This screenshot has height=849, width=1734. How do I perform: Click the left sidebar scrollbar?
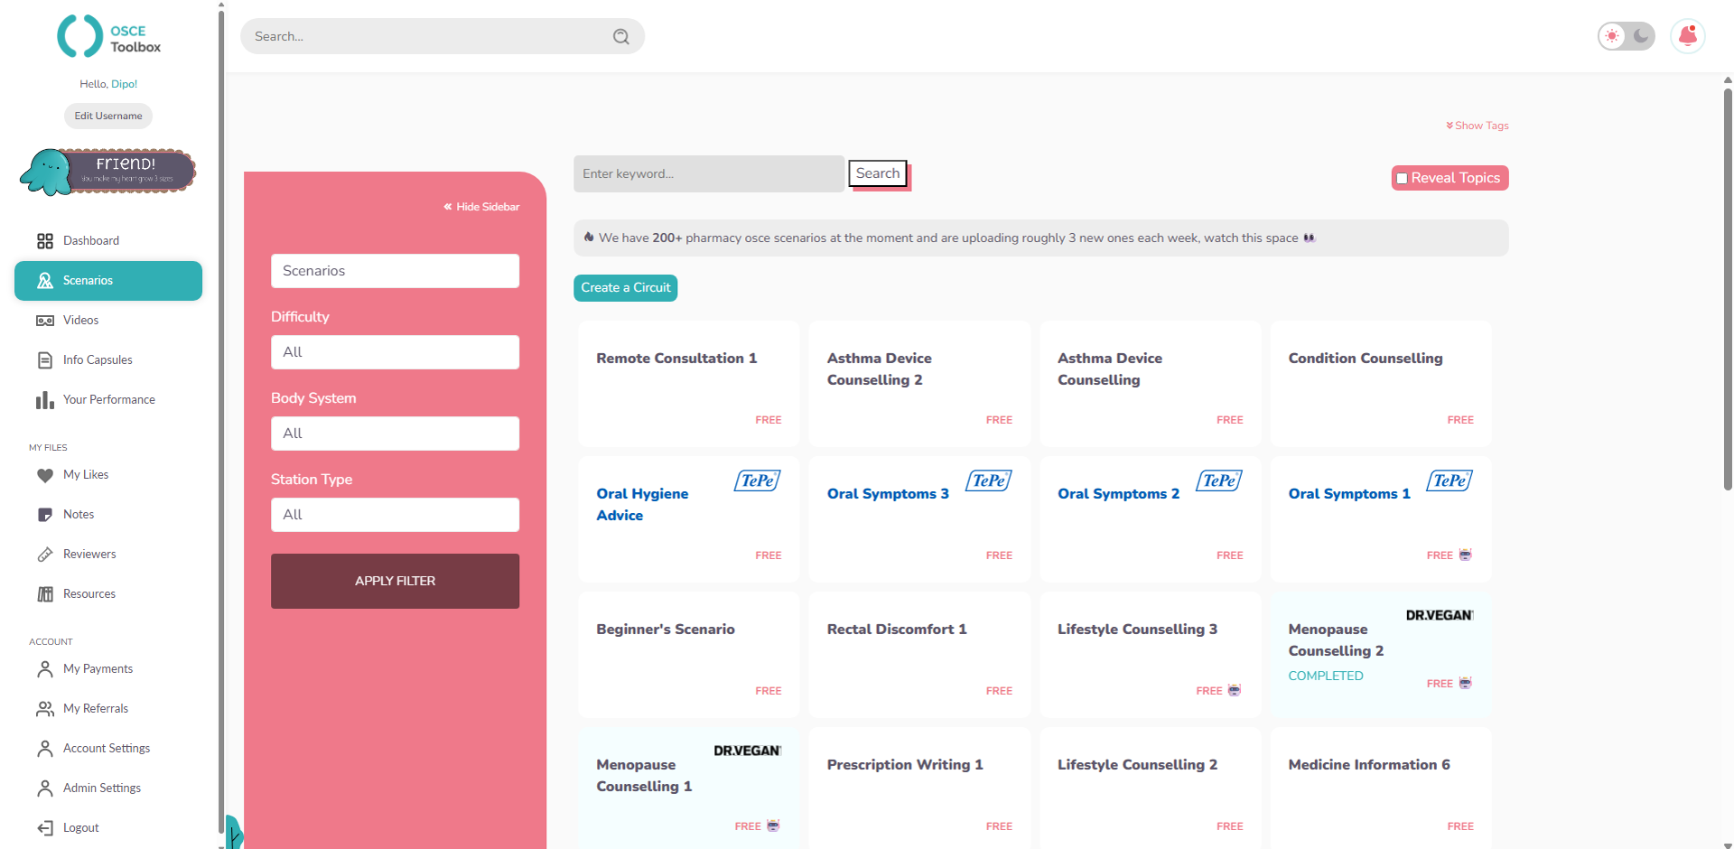coord(221,423)
